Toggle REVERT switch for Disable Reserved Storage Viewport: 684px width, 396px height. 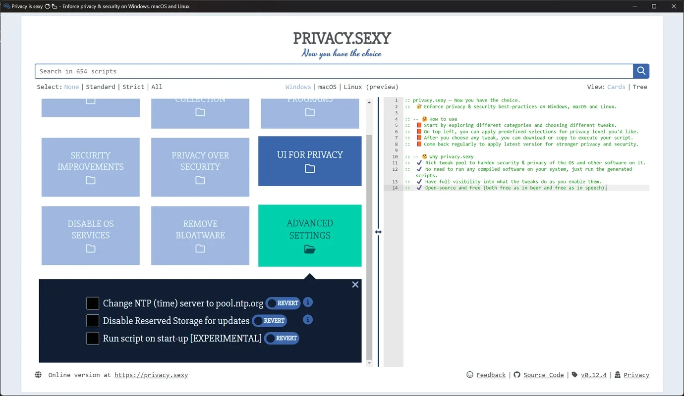pyautogui.click(x=269, y=321)
